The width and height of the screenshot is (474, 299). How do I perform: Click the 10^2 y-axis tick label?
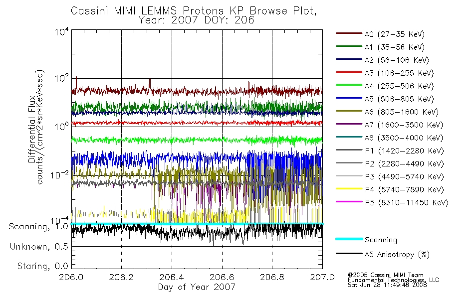click(62, 79)
